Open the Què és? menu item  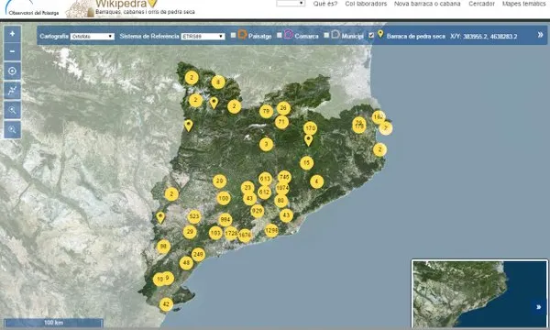[325, 4]
